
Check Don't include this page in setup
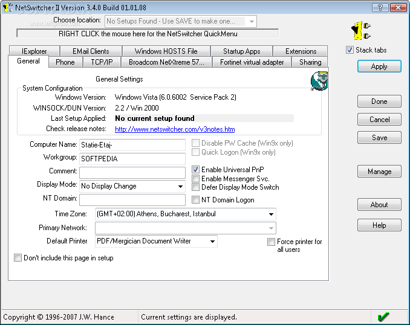pos(18,258)
